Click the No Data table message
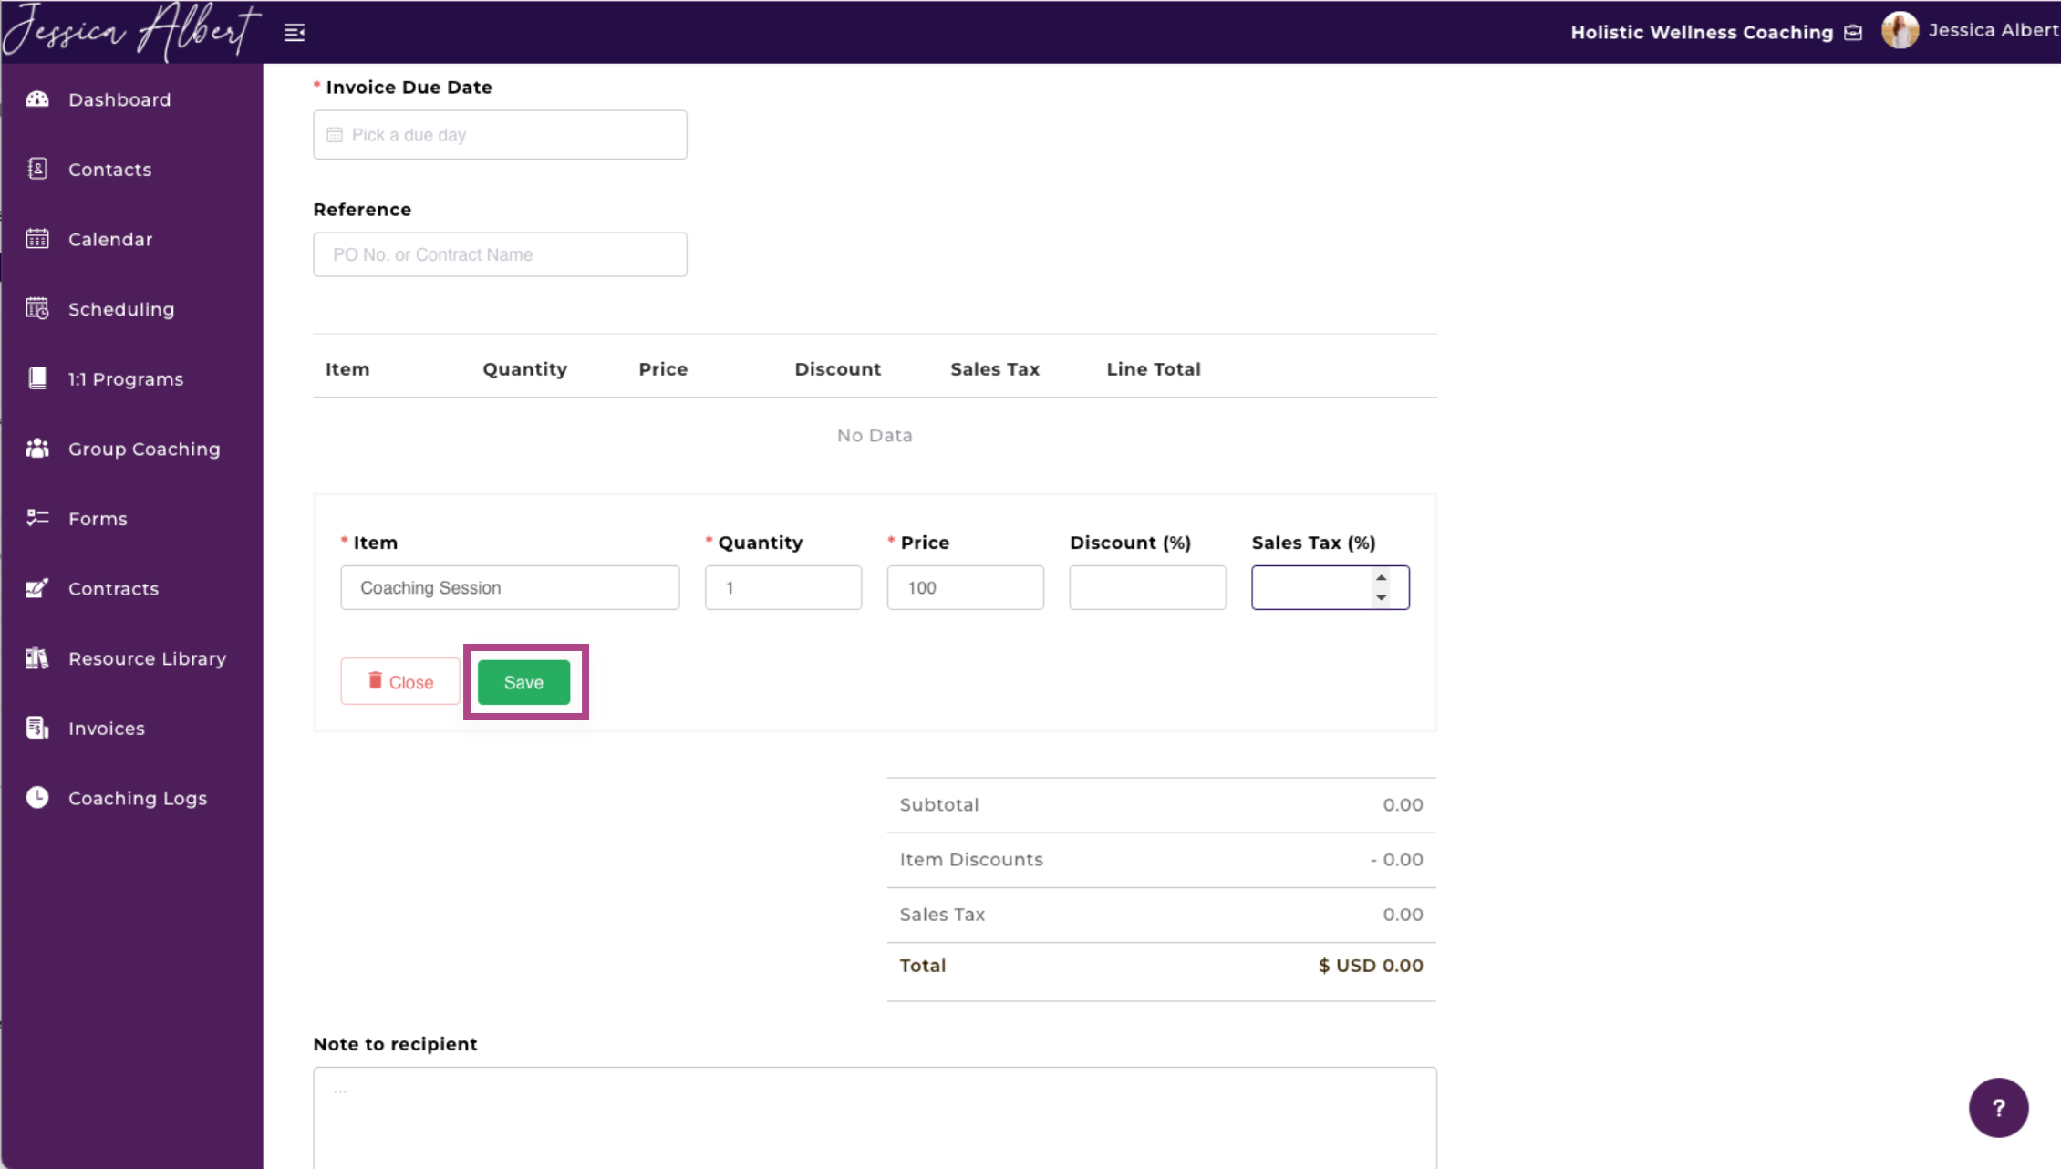The width and height of the screenshot is (2061, 1169). click(875, 436)
